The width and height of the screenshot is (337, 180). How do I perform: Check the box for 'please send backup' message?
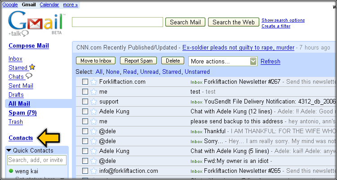85,121
